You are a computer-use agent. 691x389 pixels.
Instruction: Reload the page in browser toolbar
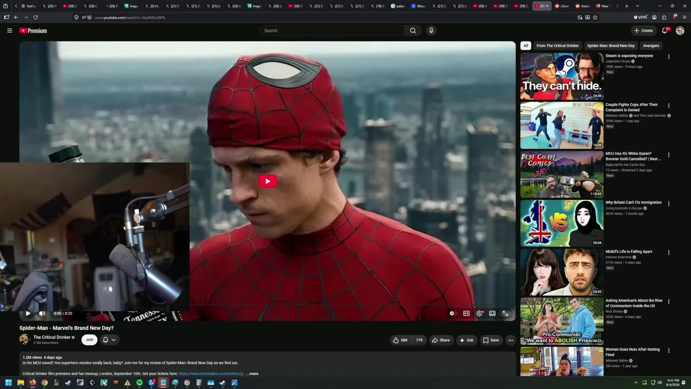point(36,17)
